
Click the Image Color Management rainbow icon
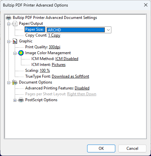point(21,53)
